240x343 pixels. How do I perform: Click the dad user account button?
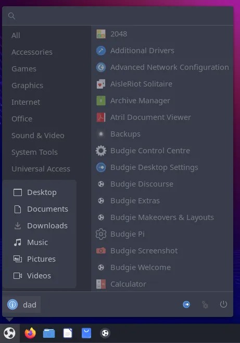tap(22, 304)
